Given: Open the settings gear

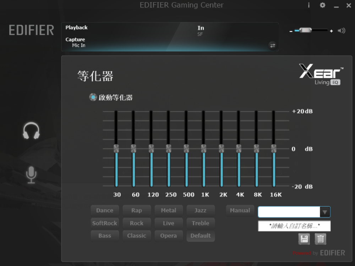Looking at the screenshot, I should coord(323,5).
